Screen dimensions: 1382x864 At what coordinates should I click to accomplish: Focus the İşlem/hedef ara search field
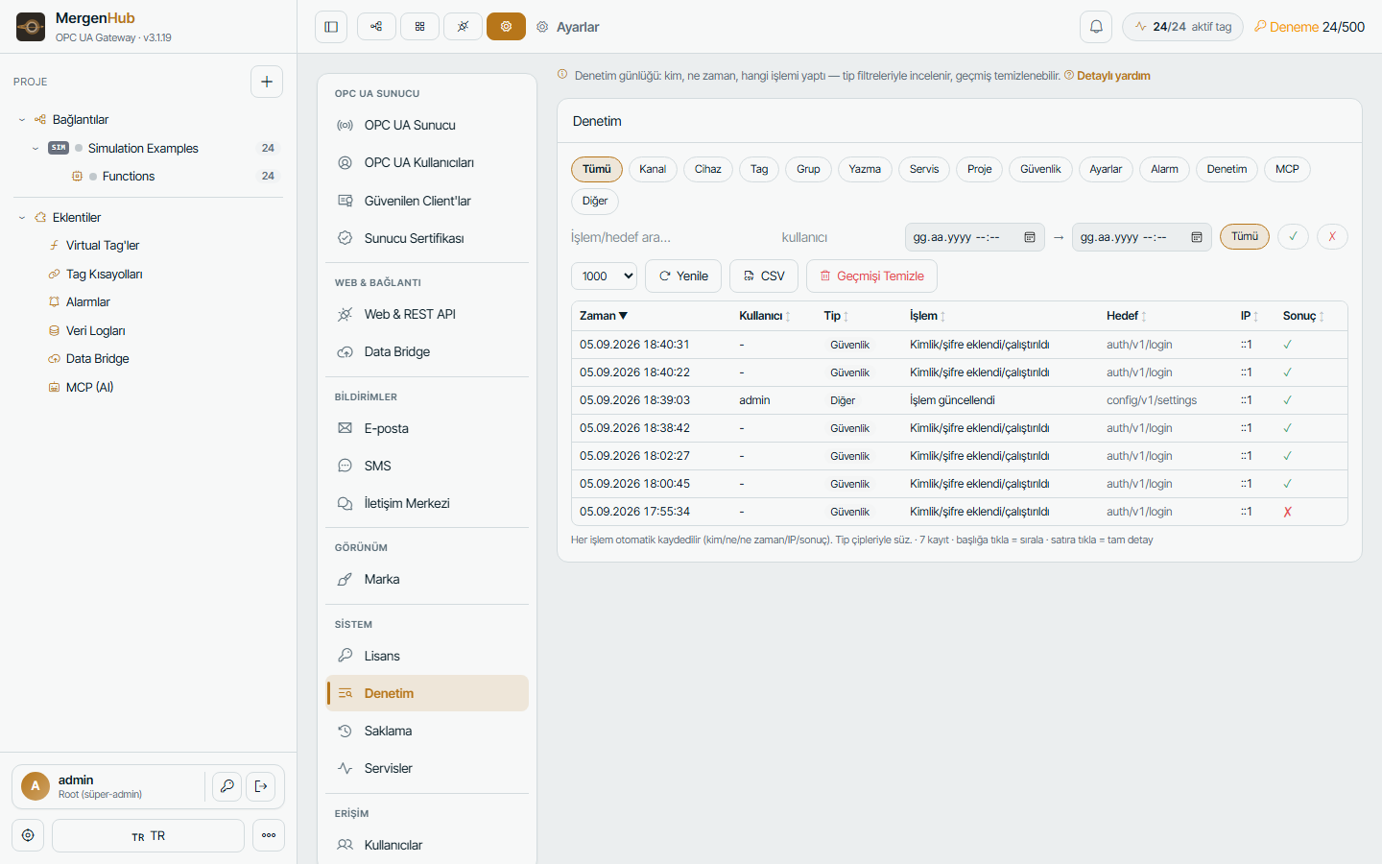point(670,237)
